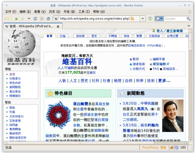Open the 更多… category link
The image size is (195, 153).
click(164, 81)
